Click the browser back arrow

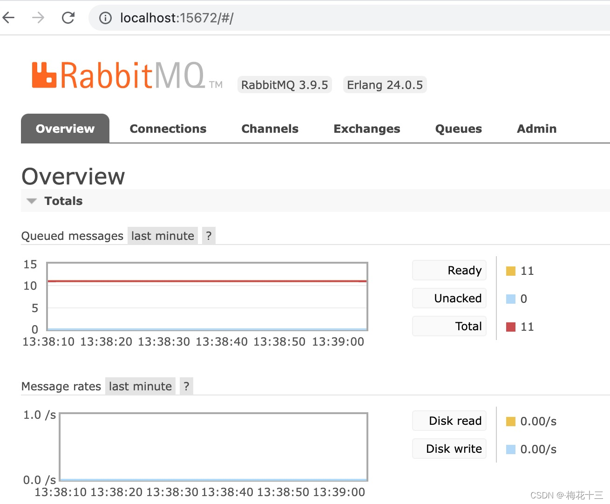9,17
